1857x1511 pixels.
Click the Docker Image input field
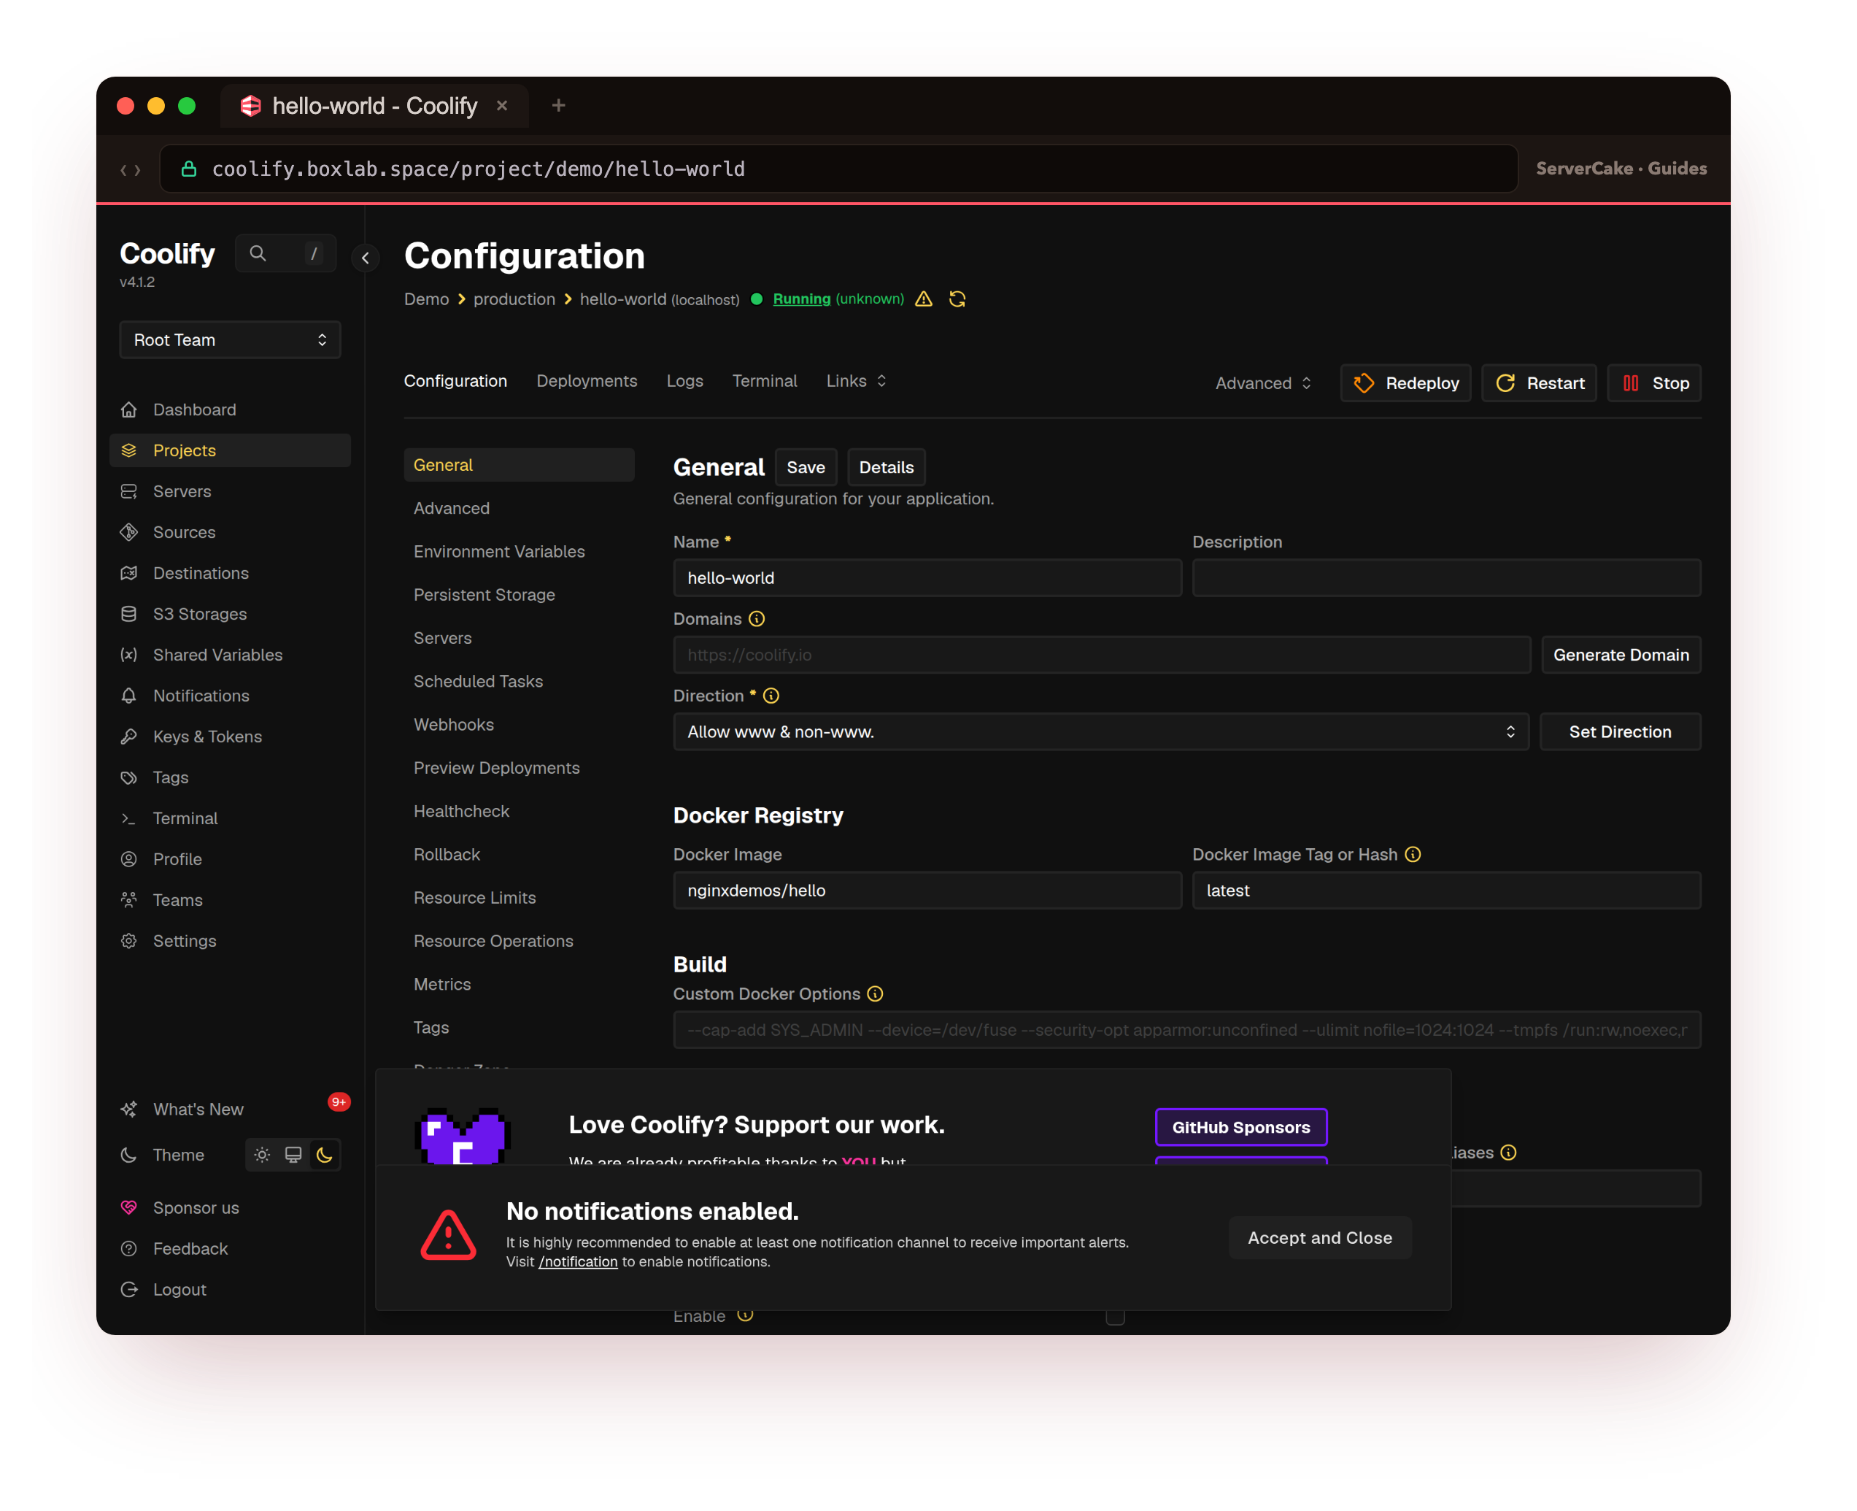(927, 891)
